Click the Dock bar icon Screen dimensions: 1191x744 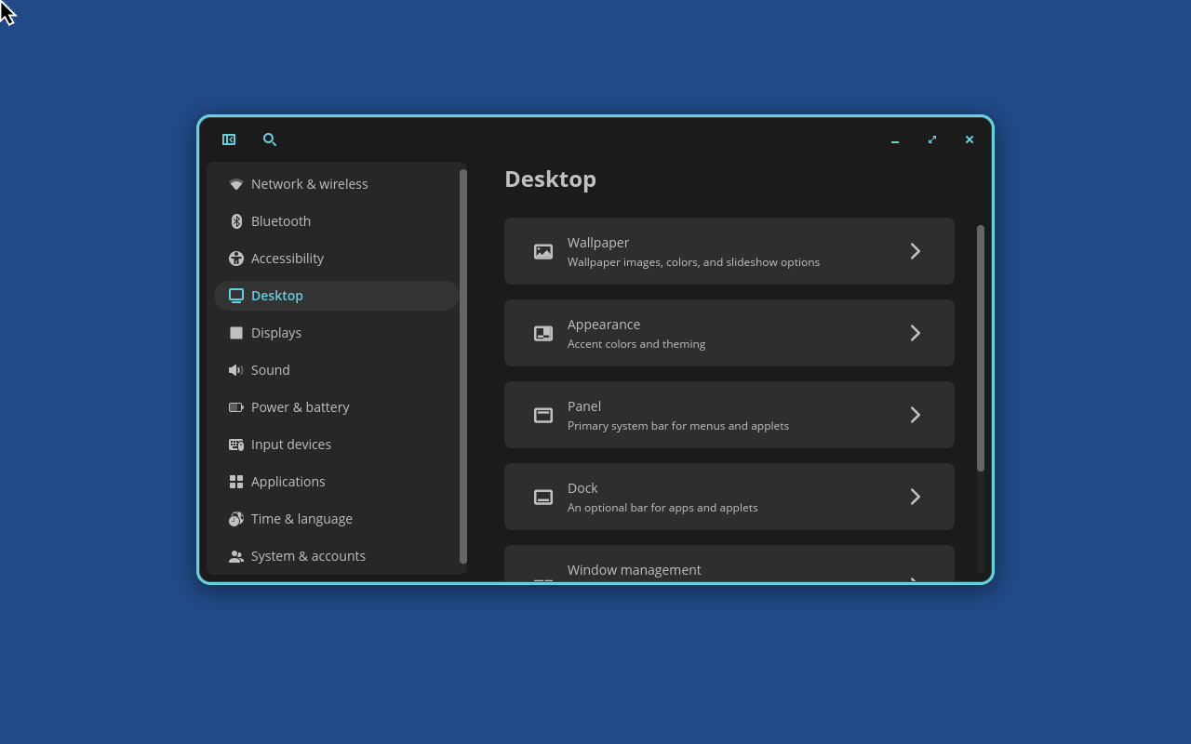(x=543, y=497)
